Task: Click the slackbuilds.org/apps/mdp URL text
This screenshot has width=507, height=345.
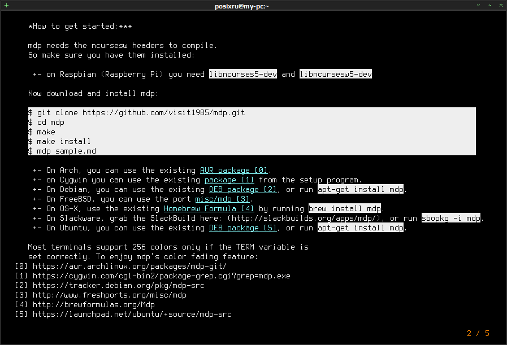Action: click(304, 219)
